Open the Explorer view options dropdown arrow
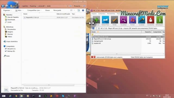The height and width of the screenshot is (98, 174). pos(74,10)
